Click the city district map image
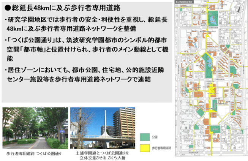The width and height of the screenshot is (248, 161). tap(211, 78)
